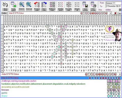122x98 pixels.
Task: Go to the Next code
Action: [x=44, y=6]
